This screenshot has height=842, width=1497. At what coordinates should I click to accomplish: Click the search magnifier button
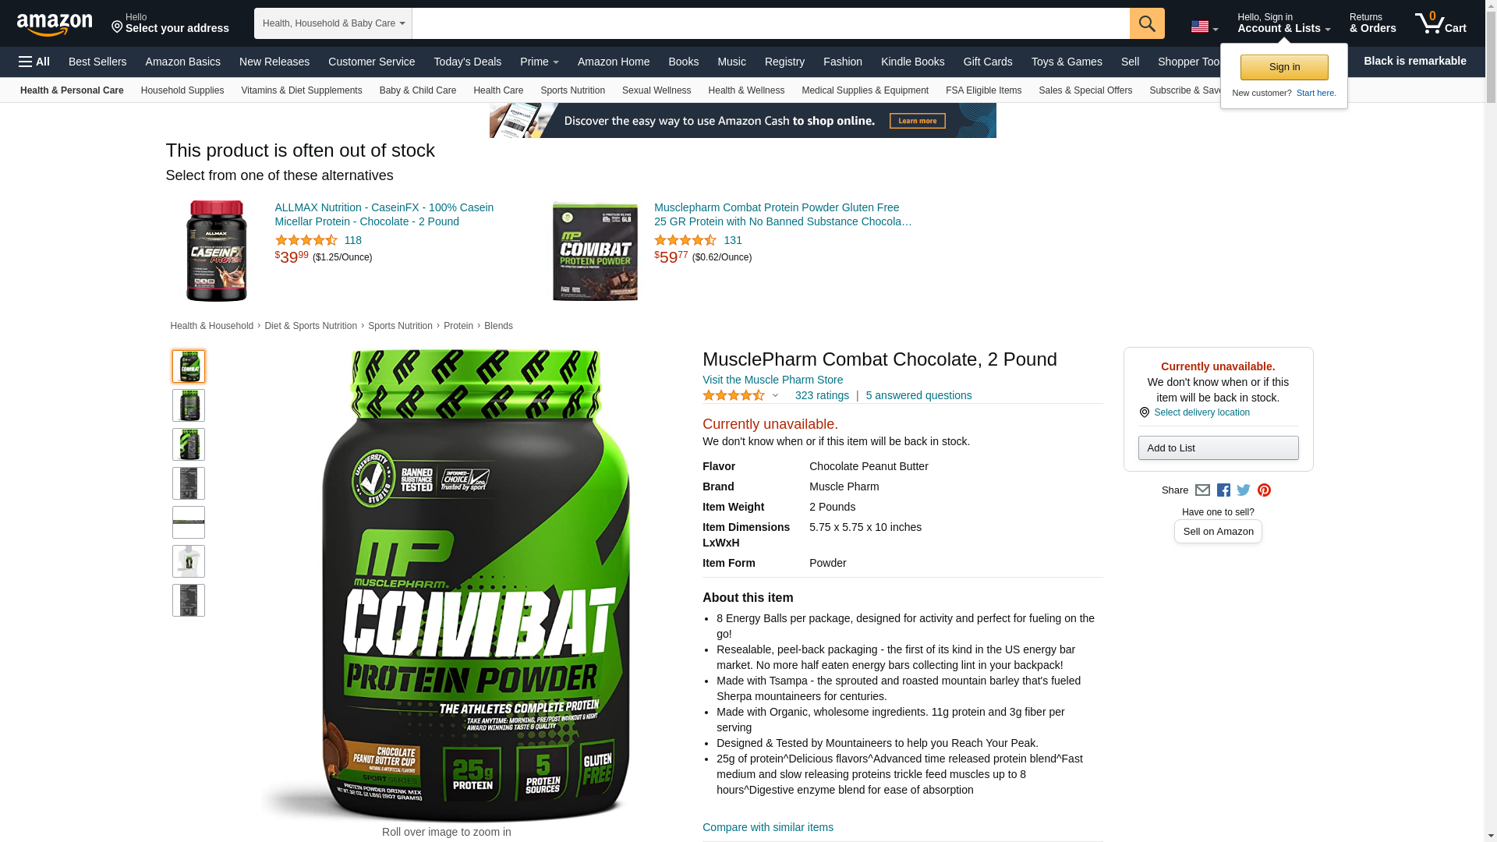click(x=1147, y=23)
